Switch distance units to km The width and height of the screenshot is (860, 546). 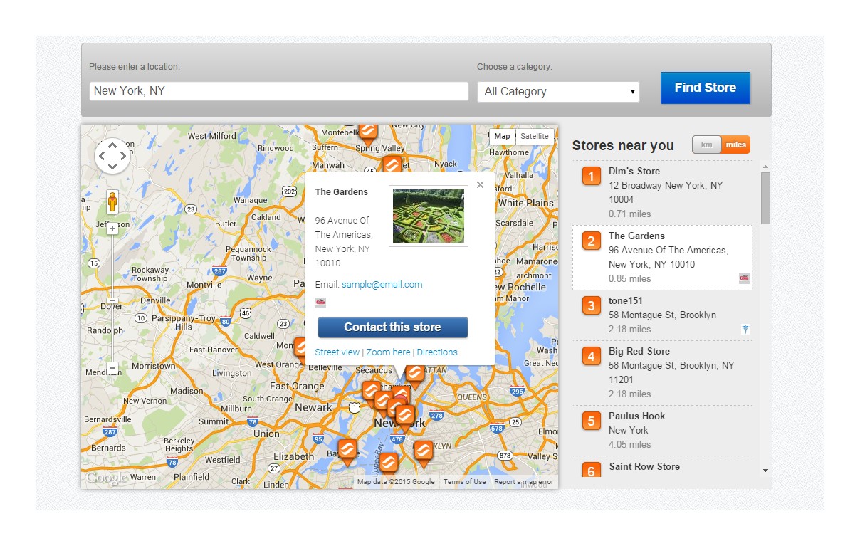[706, 145]
